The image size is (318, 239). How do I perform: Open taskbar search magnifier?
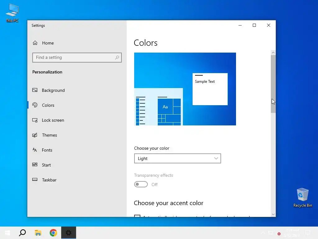click(x=22, y=233)
